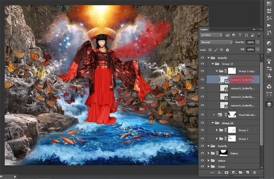
Task: Open the Brush settings panel icon
Action: (269, 69)
